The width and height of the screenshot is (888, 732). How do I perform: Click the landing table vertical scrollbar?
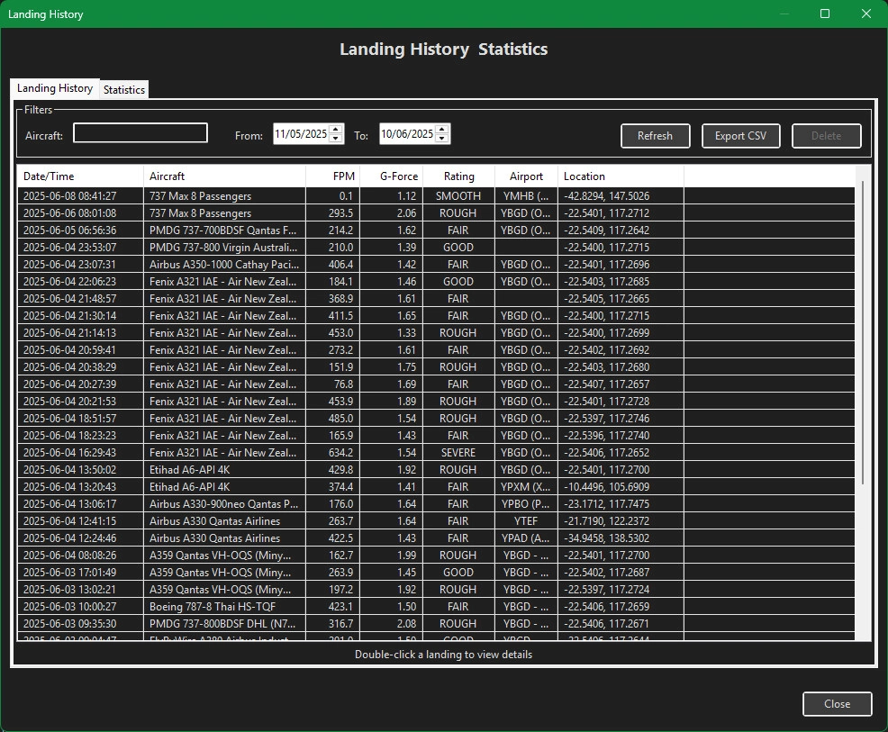click(x=863, y=333)
